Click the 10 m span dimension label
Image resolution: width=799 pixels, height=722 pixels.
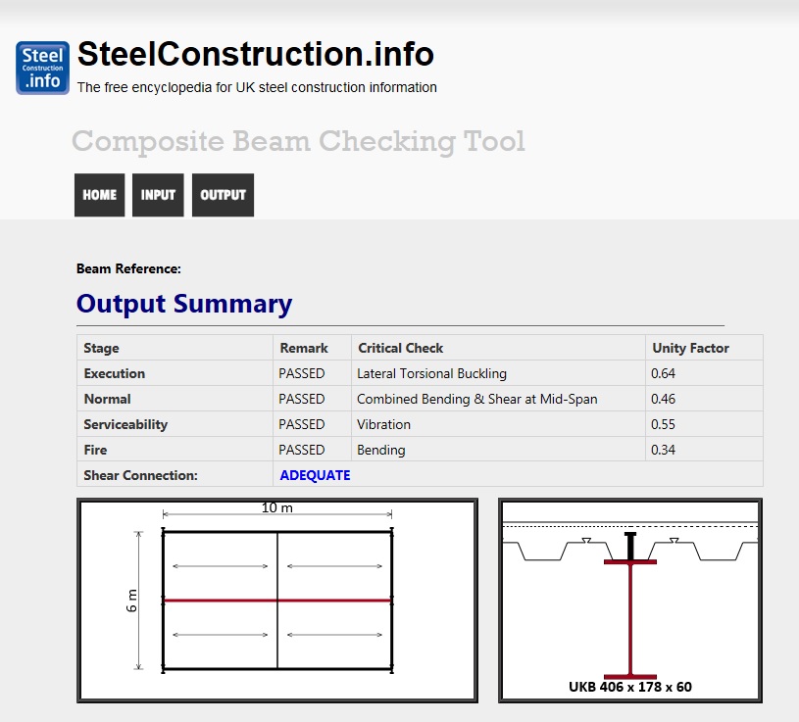(x=277, y=508)
